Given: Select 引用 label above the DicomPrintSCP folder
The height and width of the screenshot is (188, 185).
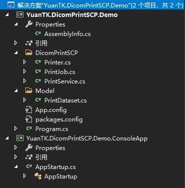Looking at the screenshot, I should pyautogui.click(x=41, y=43).
